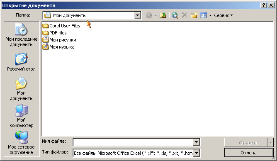Select the Моя музыка folder icon
The height and width of the screenshot is (161, 277).
[46, 47]
